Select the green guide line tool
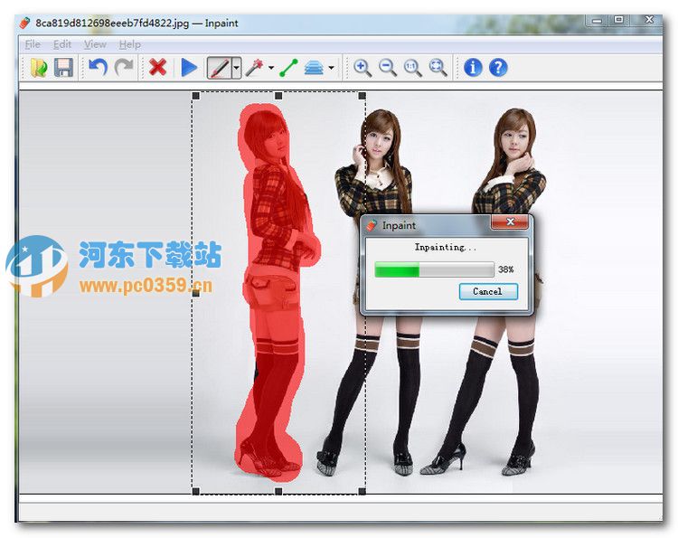This screenshot has width=678, height=538. click(289, 68)
